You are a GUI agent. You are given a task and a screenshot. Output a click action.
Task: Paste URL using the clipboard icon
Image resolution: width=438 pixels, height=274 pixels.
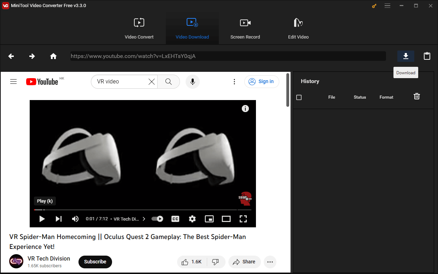[427, 56]
